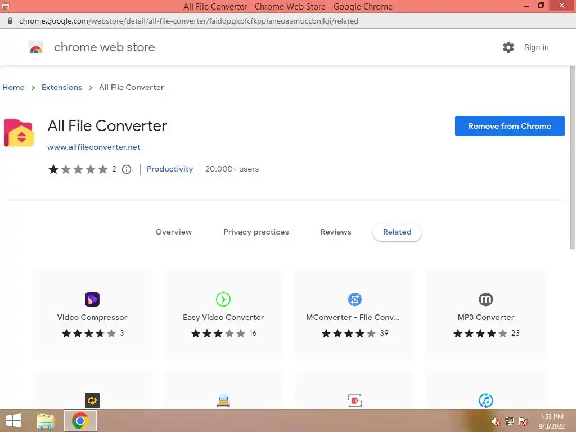Click the Video Compressor purple icon
The height and width of the screenshot is (432, 576).
[92, 299]
